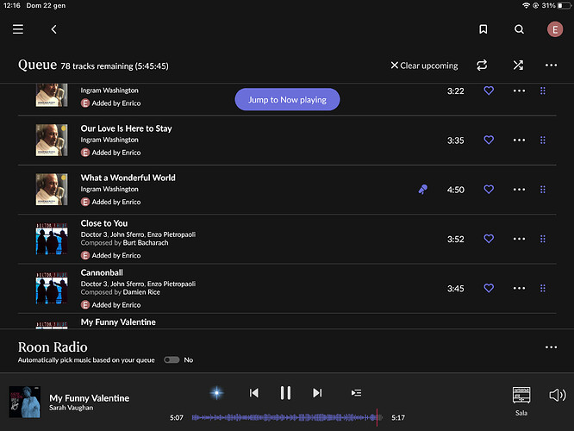The image size is (574, 431).
Task: Click drag handle of Cannonball
Action: [543, 288]
